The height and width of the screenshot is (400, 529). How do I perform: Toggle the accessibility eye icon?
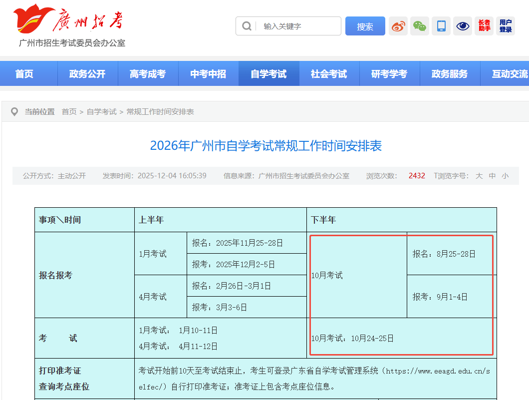coord(463,26)
